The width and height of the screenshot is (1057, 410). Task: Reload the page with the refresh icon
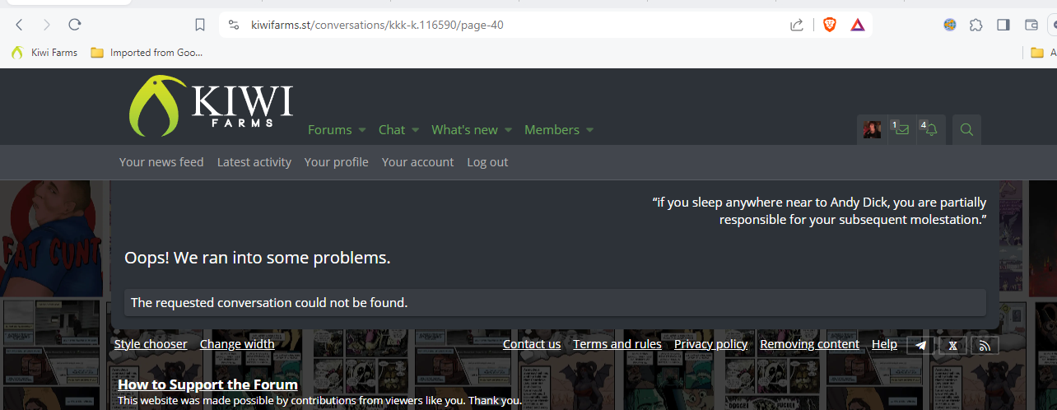(x=75, y=25)
